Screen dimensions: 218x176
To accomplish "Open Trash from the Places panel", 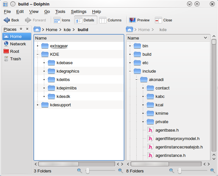I will tap(17, 59).
